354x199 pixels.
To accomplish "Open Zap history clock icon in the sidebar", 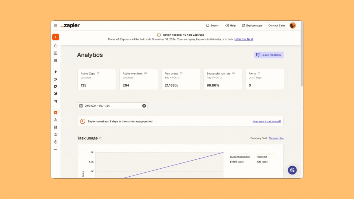I will point(56,142).
